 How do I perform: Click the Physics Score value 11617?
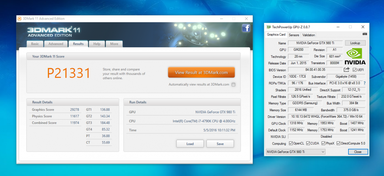pos(75,116)
